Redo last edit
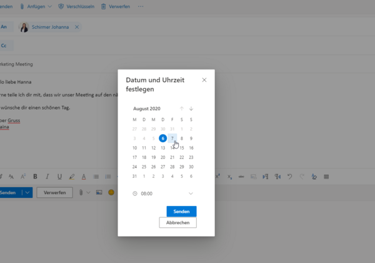Image resolution: width=375 pixels, height=263 pixels. click(302, 177)
